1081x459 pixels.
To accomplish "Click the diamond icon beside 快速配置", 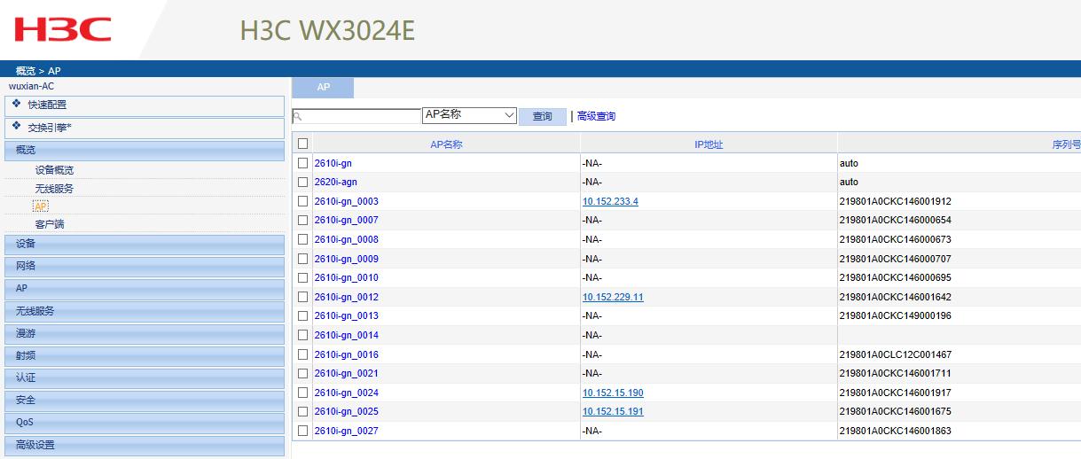I will (16, 104).
